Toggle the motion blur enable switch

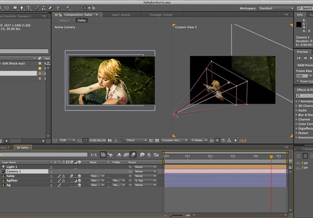coord(133,154)
